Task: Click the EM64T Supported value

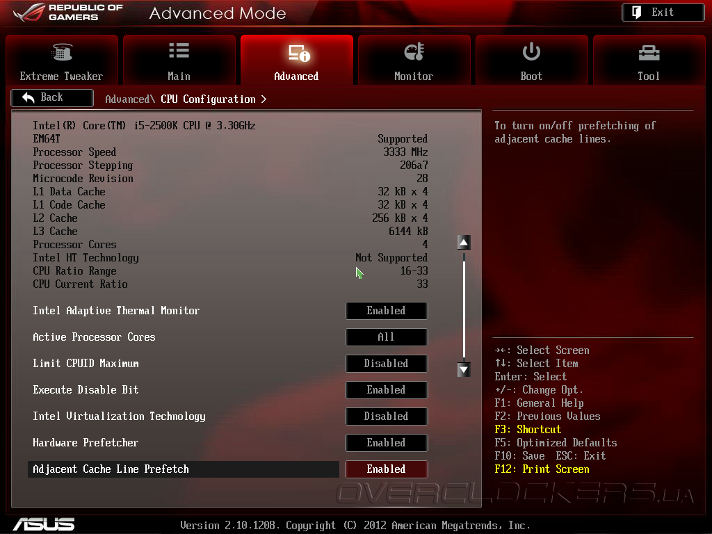Action: point(403,138)
